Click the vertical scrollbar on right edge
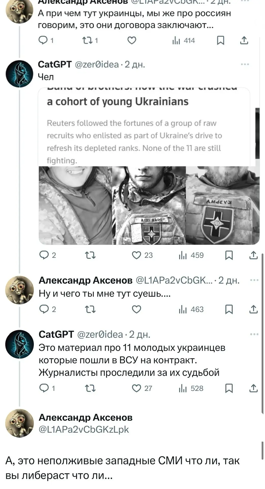The height and width of the screenshot is (489, 265). point(262,334)
